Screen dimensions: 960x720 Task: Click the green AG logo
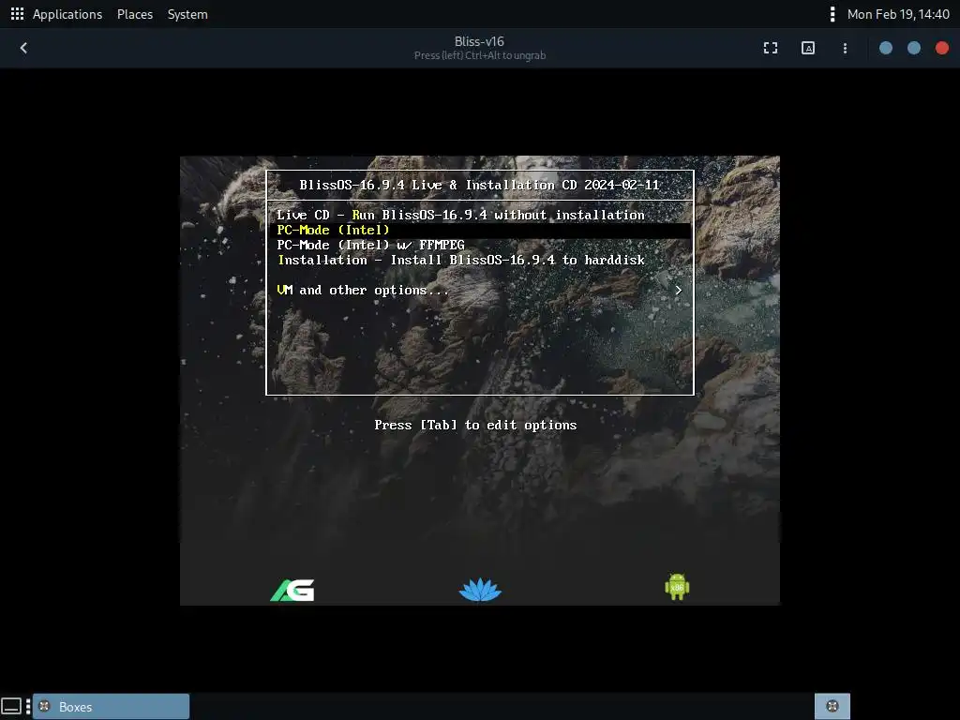[x=292, y=591]
